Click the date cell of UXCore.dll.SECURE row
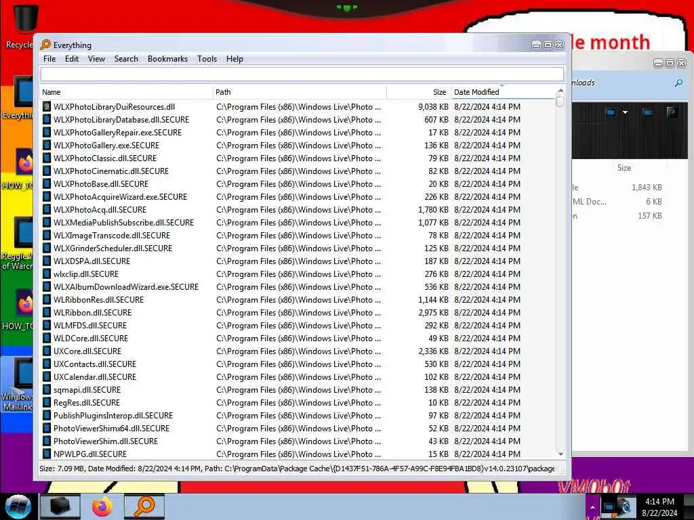Viewport: 694px width, 520px height. [487, 351]
